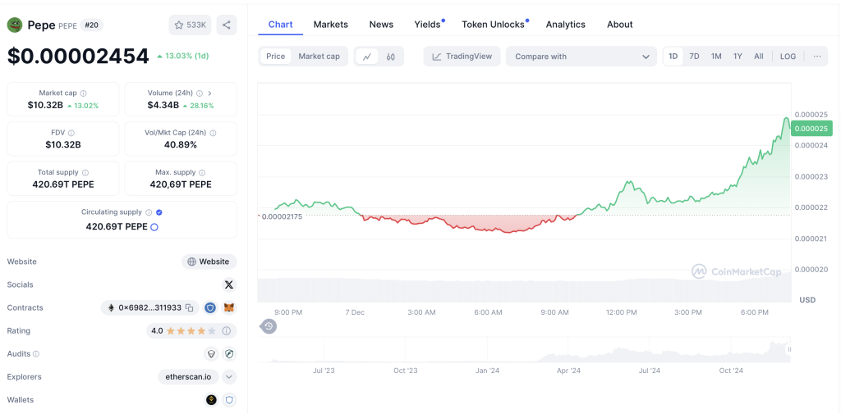Open the share icon button

(227, 25)
